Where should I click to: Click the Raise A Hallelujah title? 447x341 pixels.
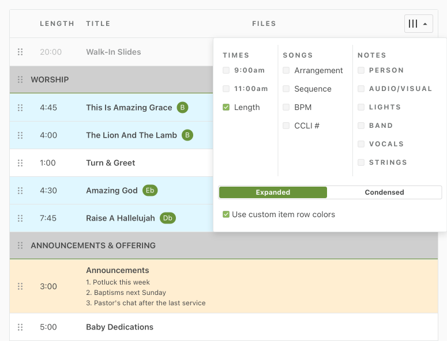click(121, 218)
